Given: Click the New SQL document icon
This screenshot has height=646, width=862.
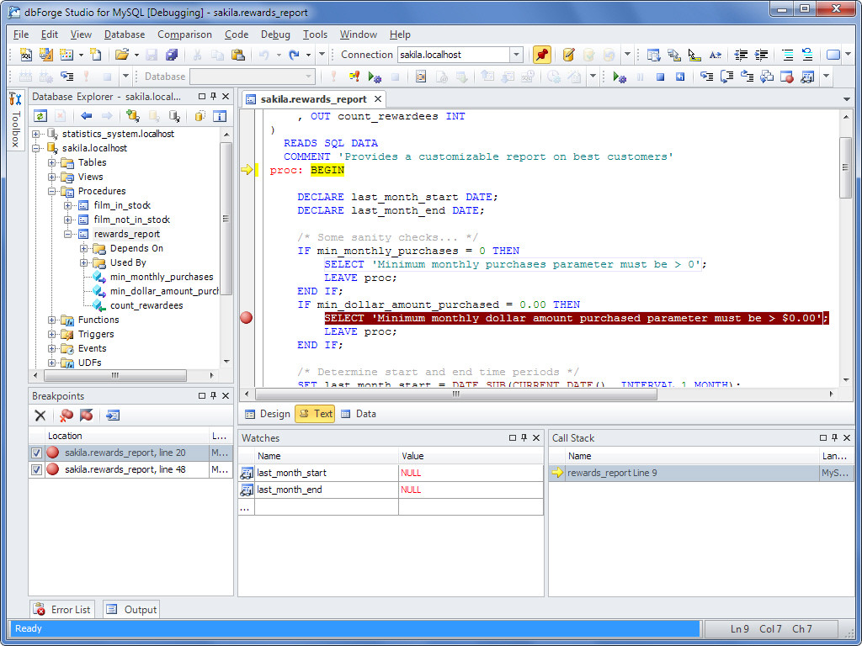Looking at the screenshot, I should point(26,55).
